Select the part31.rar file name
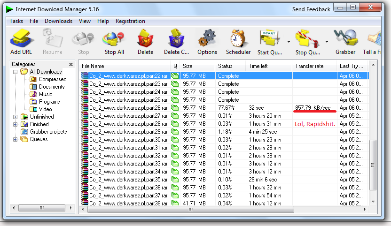This screenshot has height=226, width=391. 128,148
